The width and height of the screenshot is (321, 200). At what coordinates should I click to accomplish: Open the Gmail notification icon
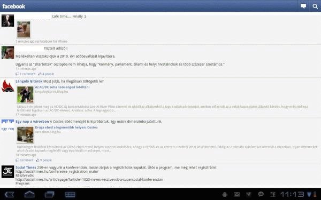(x=236, y=194)
